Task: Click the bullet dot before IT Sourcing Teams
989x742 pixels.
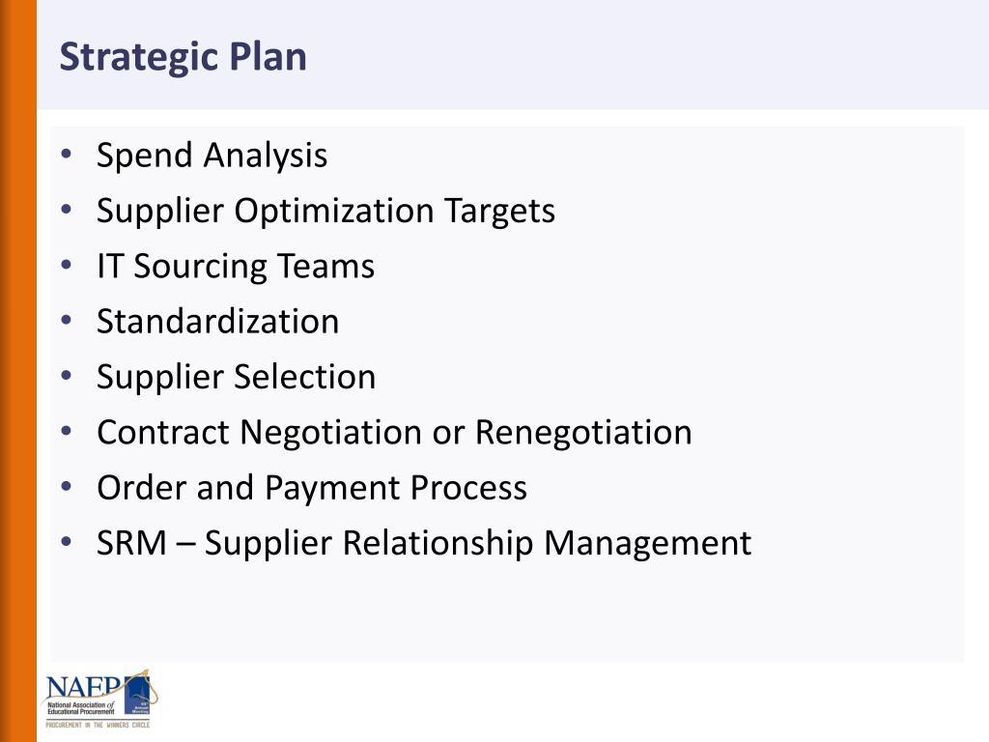Action: 67,265
